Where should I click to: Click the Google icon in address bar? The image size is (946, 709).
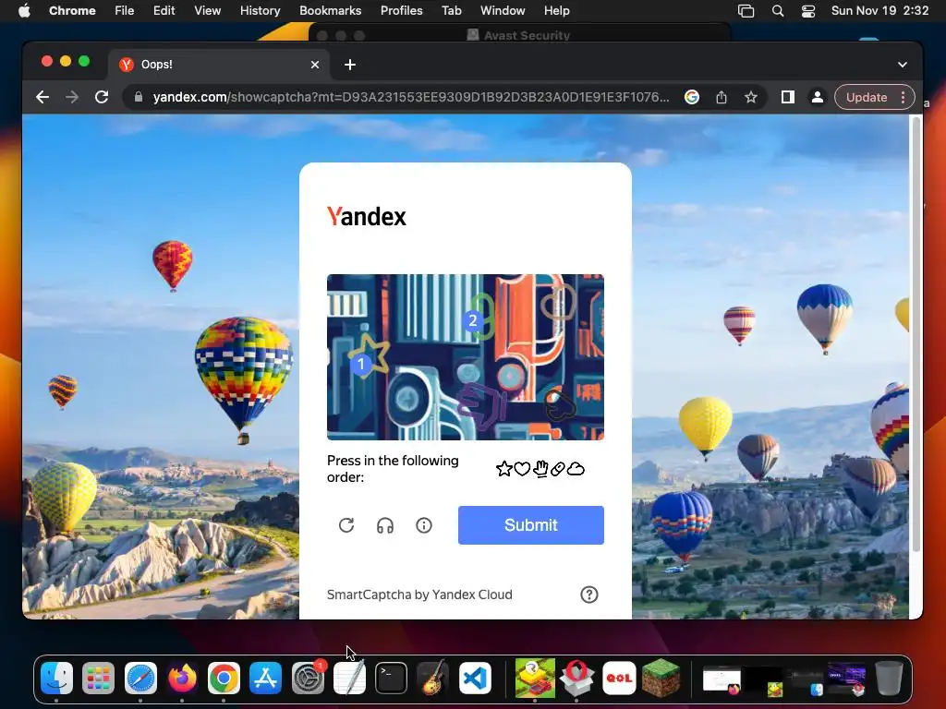click(691, 97)
